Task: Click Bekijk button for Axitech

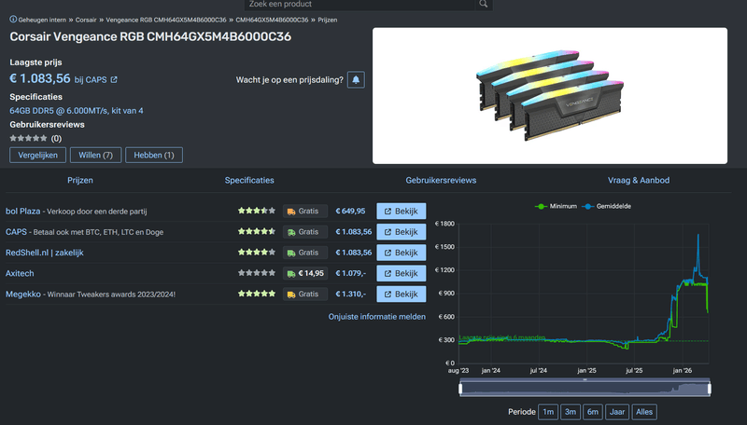Action: coord(402,273)
